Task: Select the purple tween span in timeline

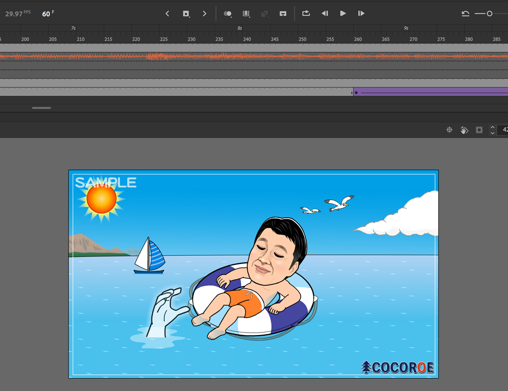Action: 432,92
